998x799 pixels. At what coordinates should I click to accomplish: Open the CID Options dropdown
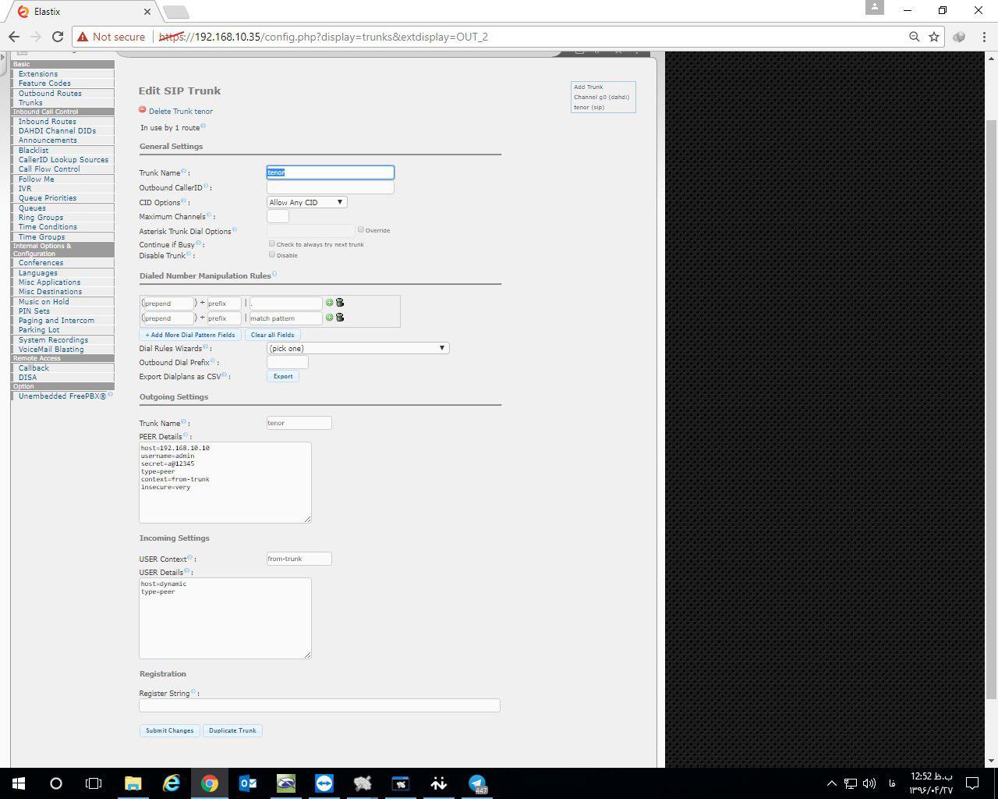point(306,202)
